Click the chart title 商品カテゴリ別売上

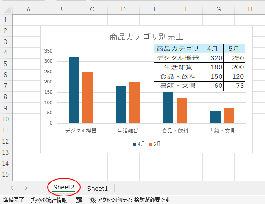coord(146,37)
